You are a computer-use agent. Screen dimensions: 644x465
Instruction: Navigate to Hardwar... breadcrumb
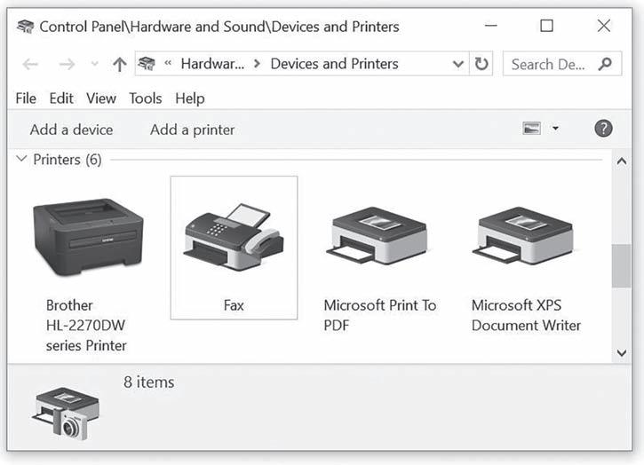(212, 64)
